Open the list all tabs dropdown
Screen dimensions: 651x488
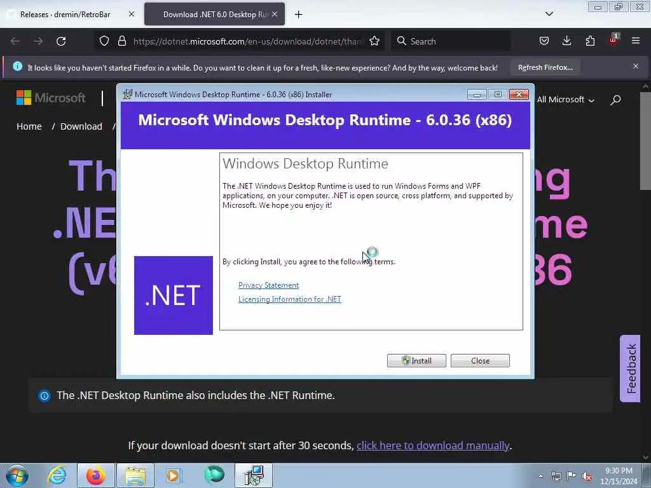coord(549,14)
